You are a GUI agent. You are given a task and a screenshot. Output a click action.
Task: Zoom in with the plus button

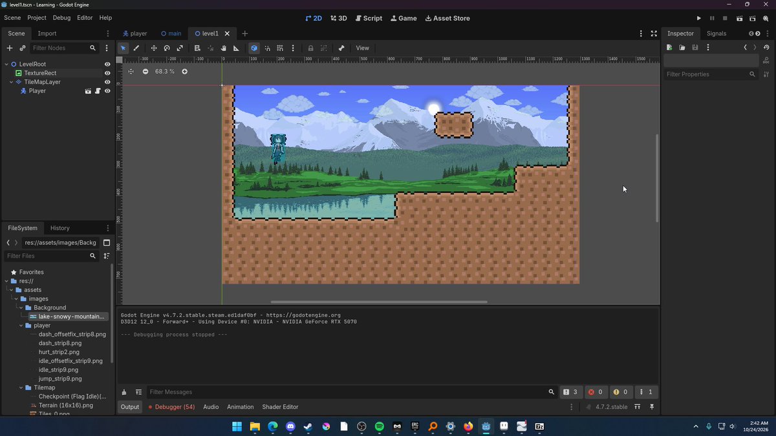184,71
